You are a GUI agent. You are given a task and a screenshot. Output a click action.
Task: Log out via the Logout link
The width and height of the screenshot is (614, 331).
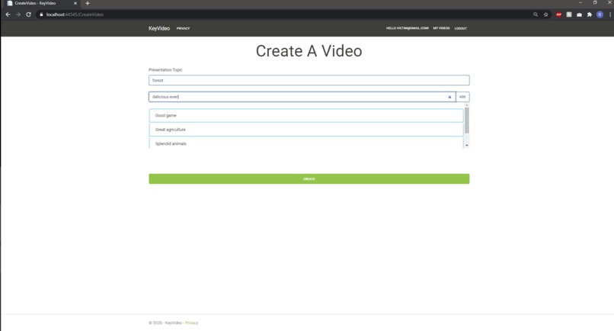460,28
